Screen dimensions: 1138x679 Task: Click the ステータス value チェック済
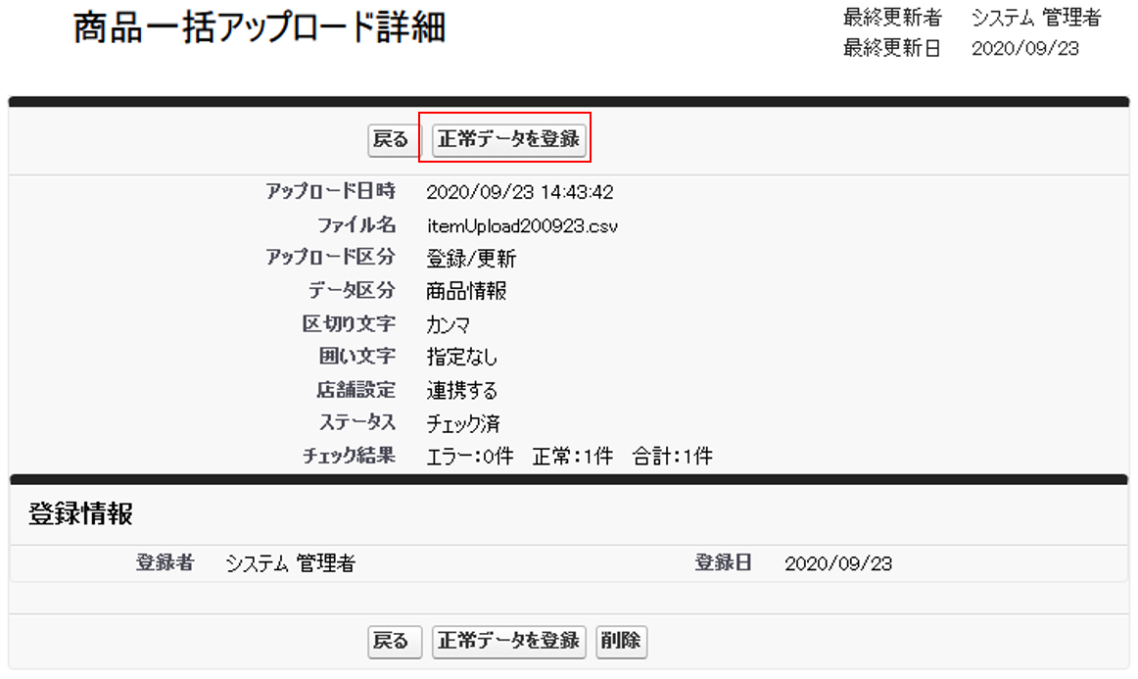point(462,423)
